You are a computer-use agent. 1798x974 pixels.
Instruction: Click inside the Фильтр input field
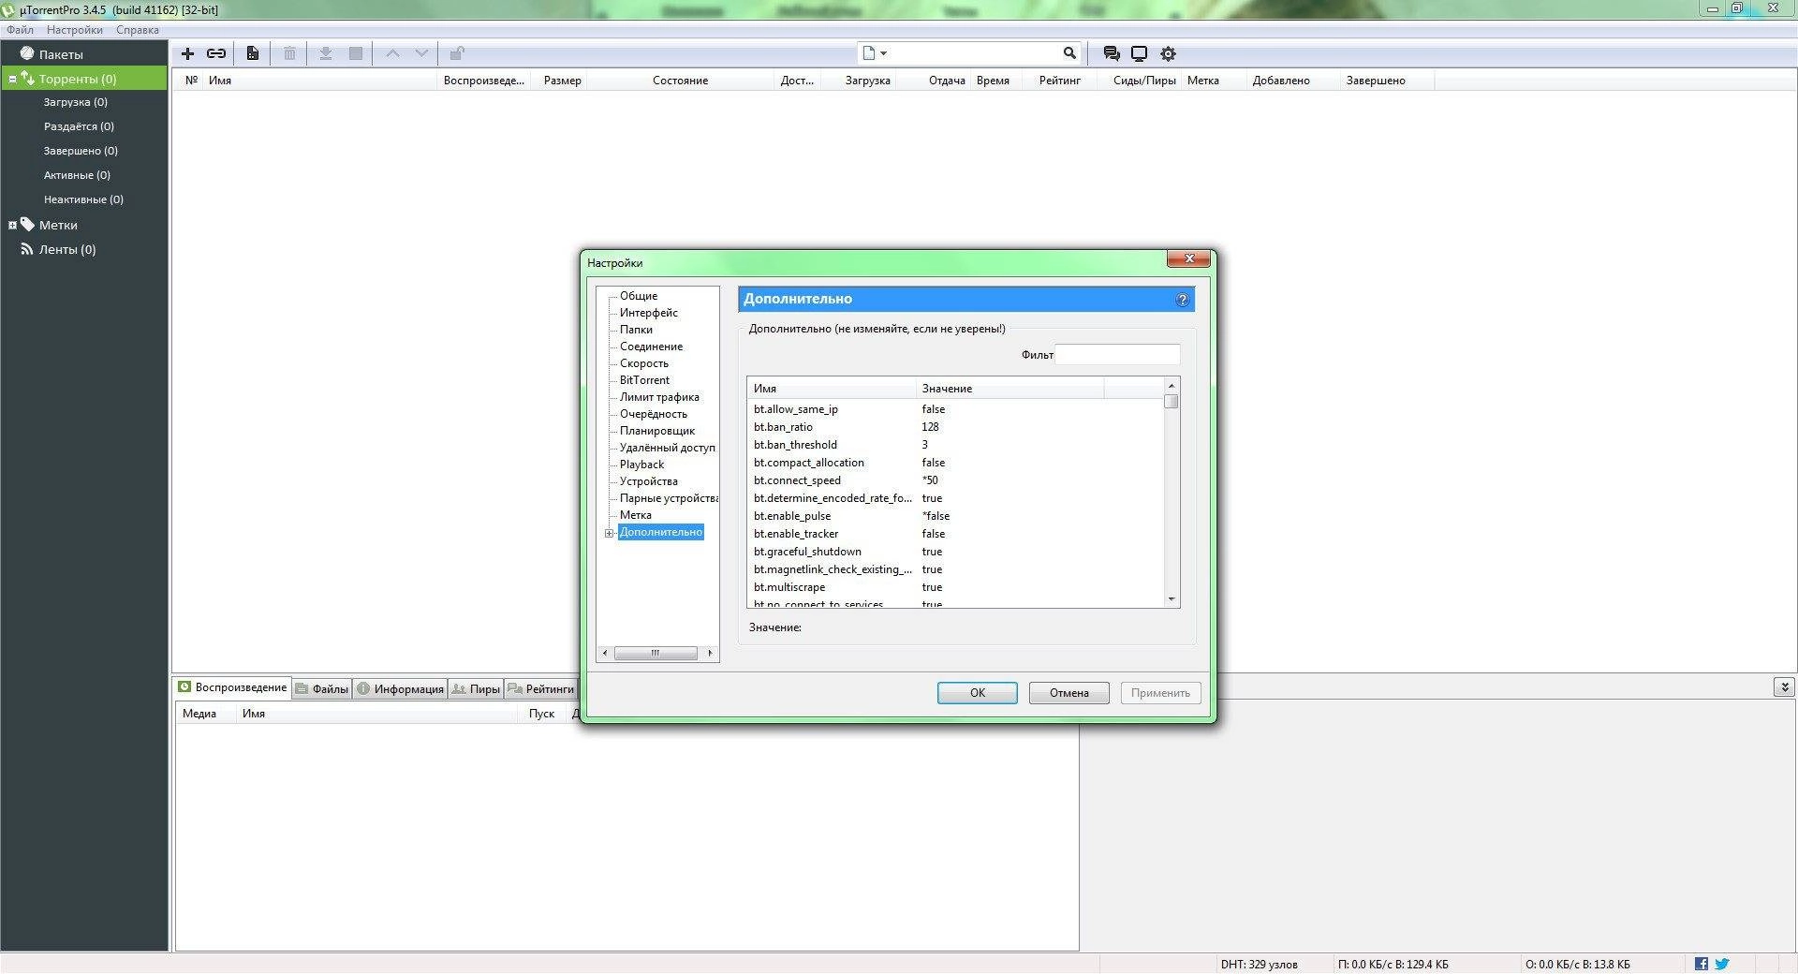coord(1117,354)
